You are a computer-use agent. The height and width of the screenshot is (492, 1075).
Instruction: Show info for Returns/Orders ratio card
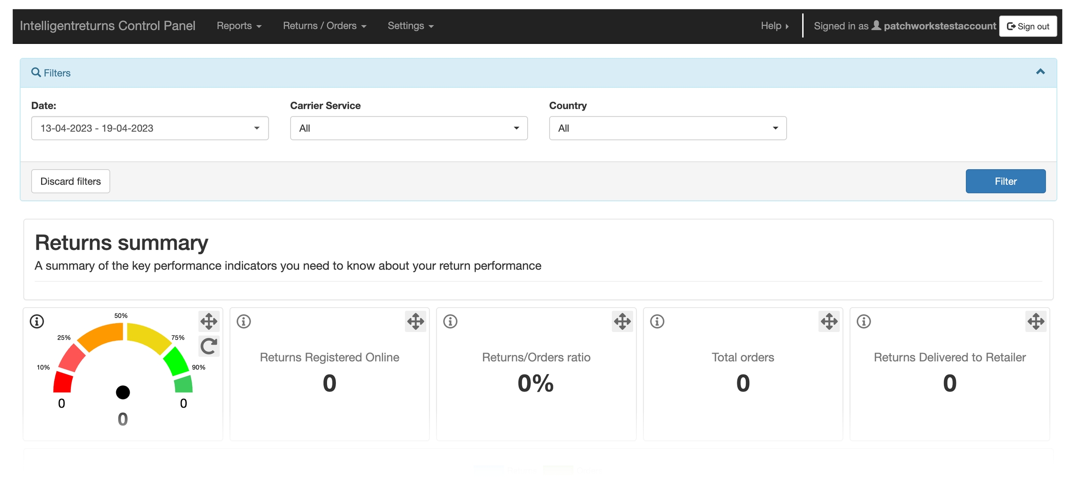point(450,321)
